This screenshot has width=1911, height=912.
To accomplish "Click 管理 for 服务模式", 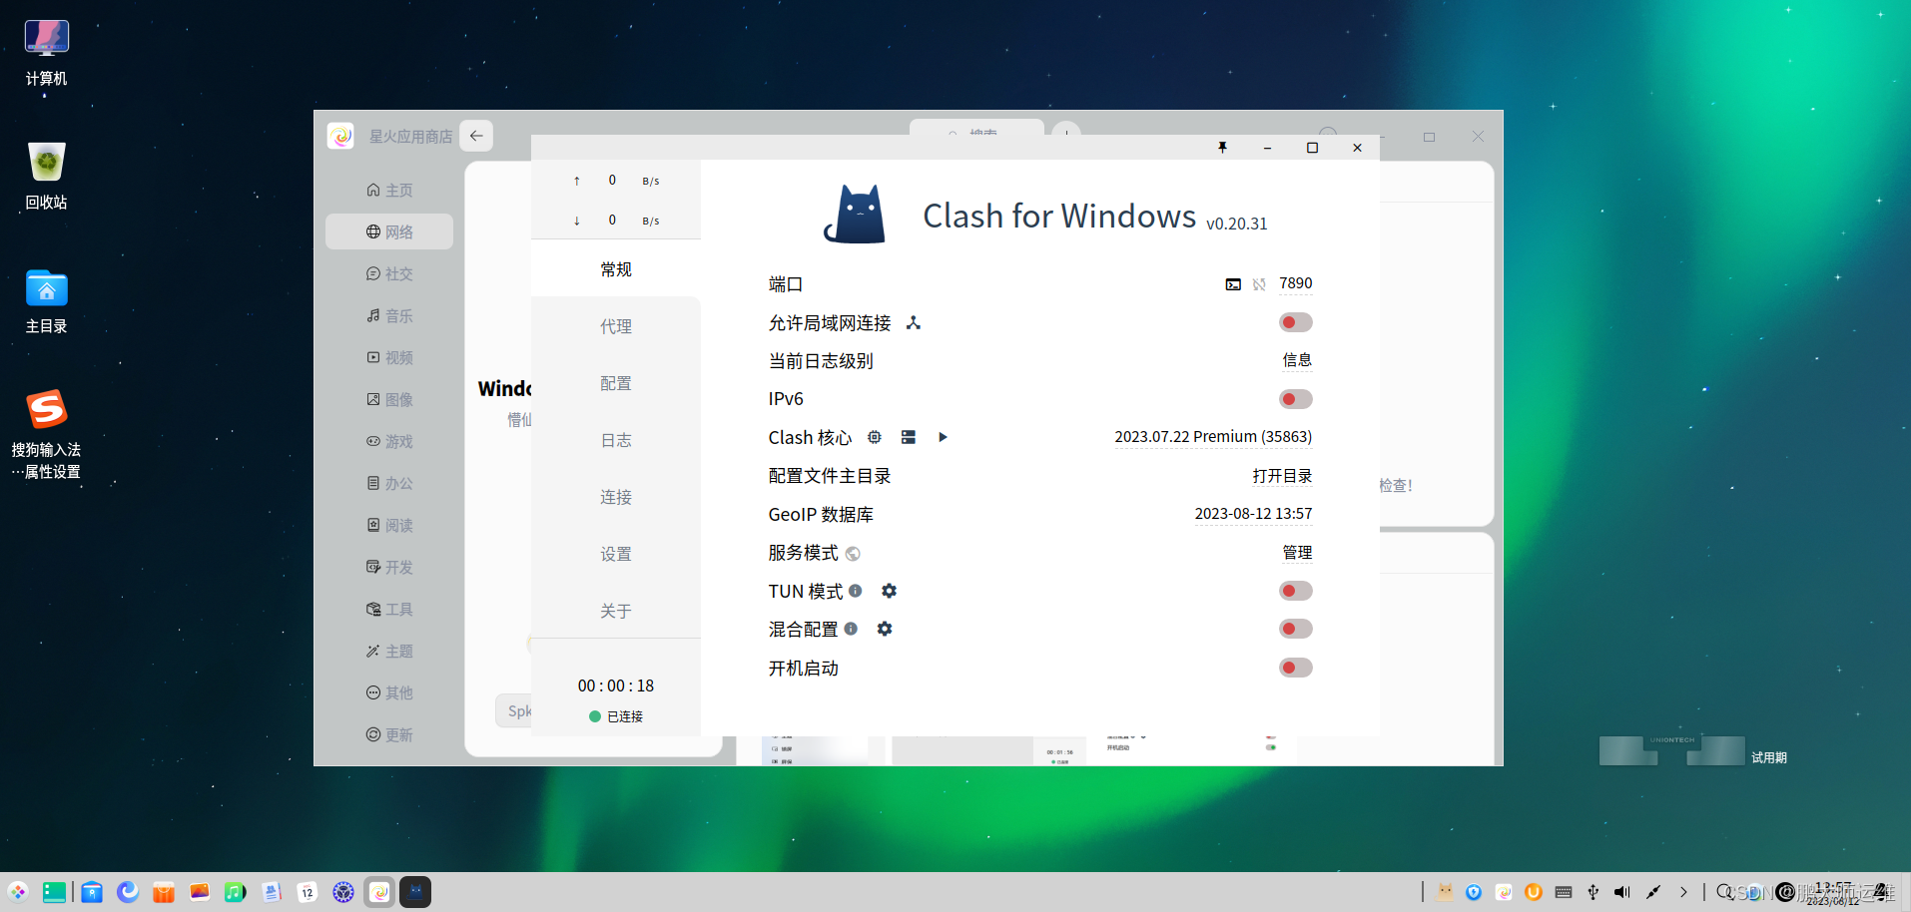I will [1297, 553].
